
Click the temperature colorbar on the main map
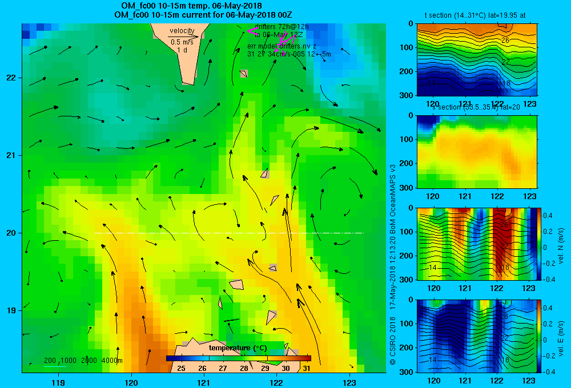[239, 358]
